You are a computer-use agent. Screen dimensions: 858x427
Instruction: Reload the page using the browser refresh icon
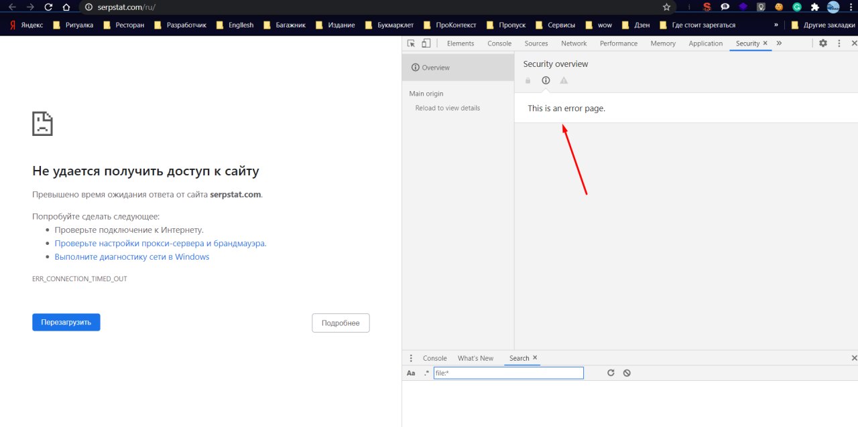coord(48,7)
